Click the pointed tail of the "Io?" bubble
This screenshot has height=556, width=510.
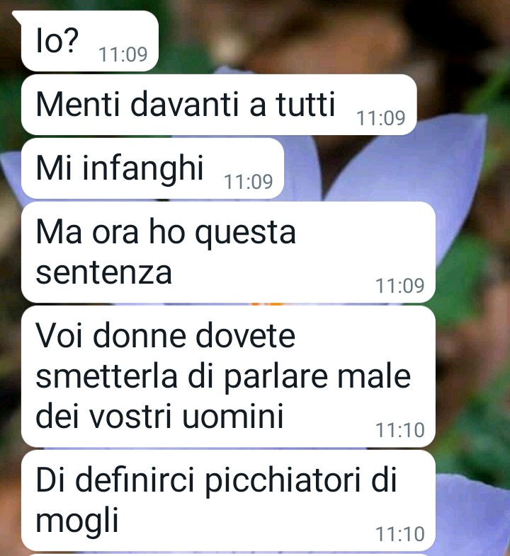coord(17,15)
